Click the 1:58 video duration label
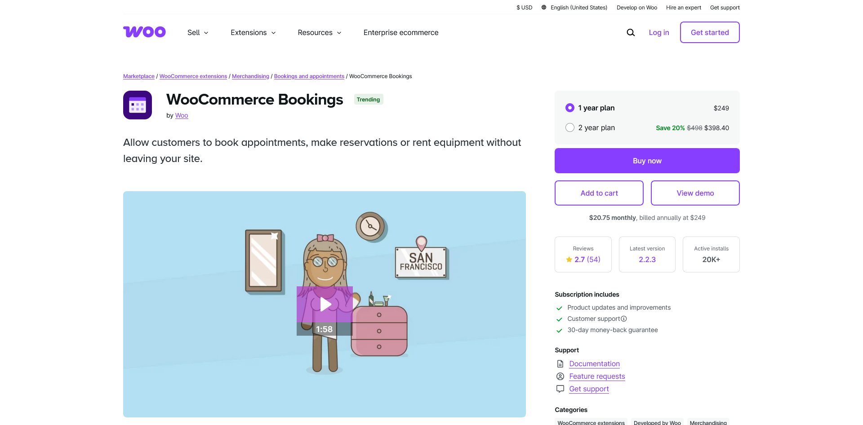The width and height of the screenshot is (863, 425). coord(324,329)
